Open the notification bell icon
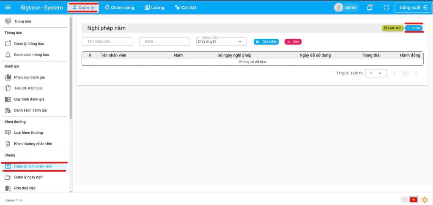The width and height of the screenshot is (433, 205). pyautogui.click(x=370, y=8)
